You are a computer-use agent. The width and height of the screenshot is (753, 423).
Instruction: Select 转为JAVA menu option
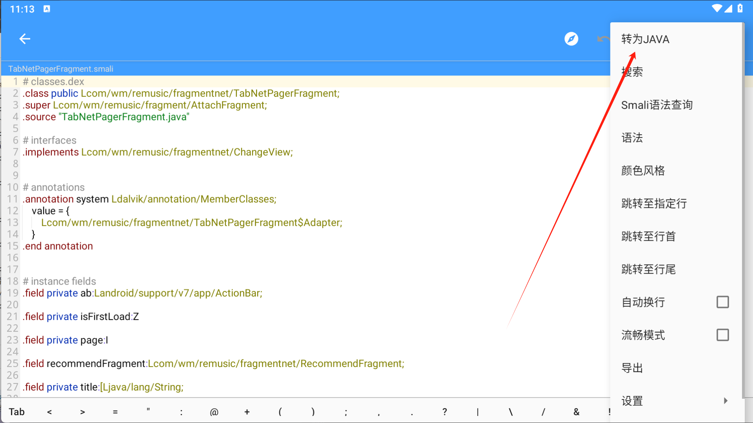point(645,39)
